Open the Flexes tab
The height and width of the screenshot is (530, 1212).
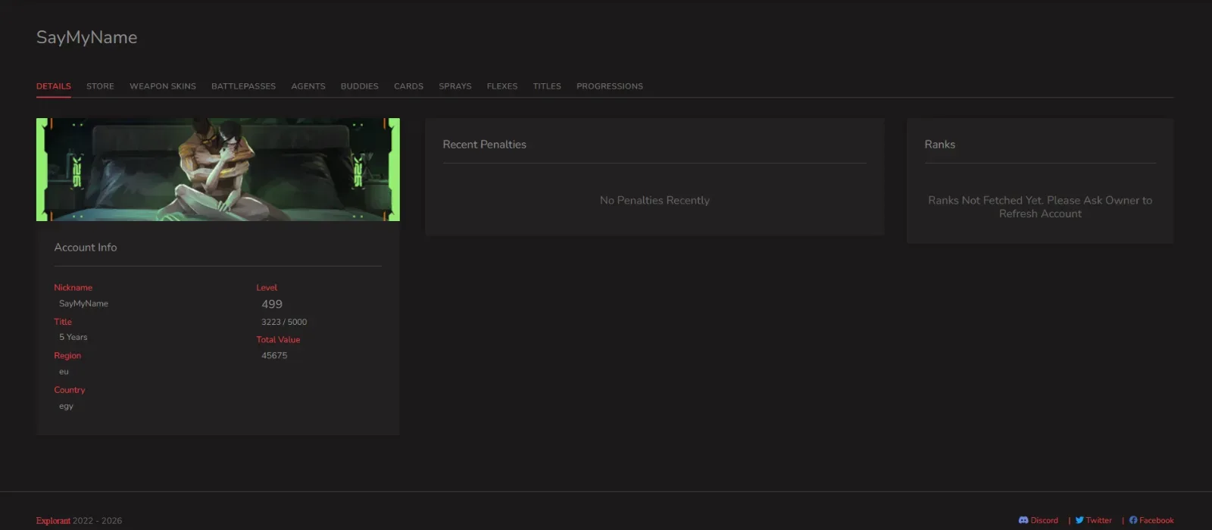point(502,86)
